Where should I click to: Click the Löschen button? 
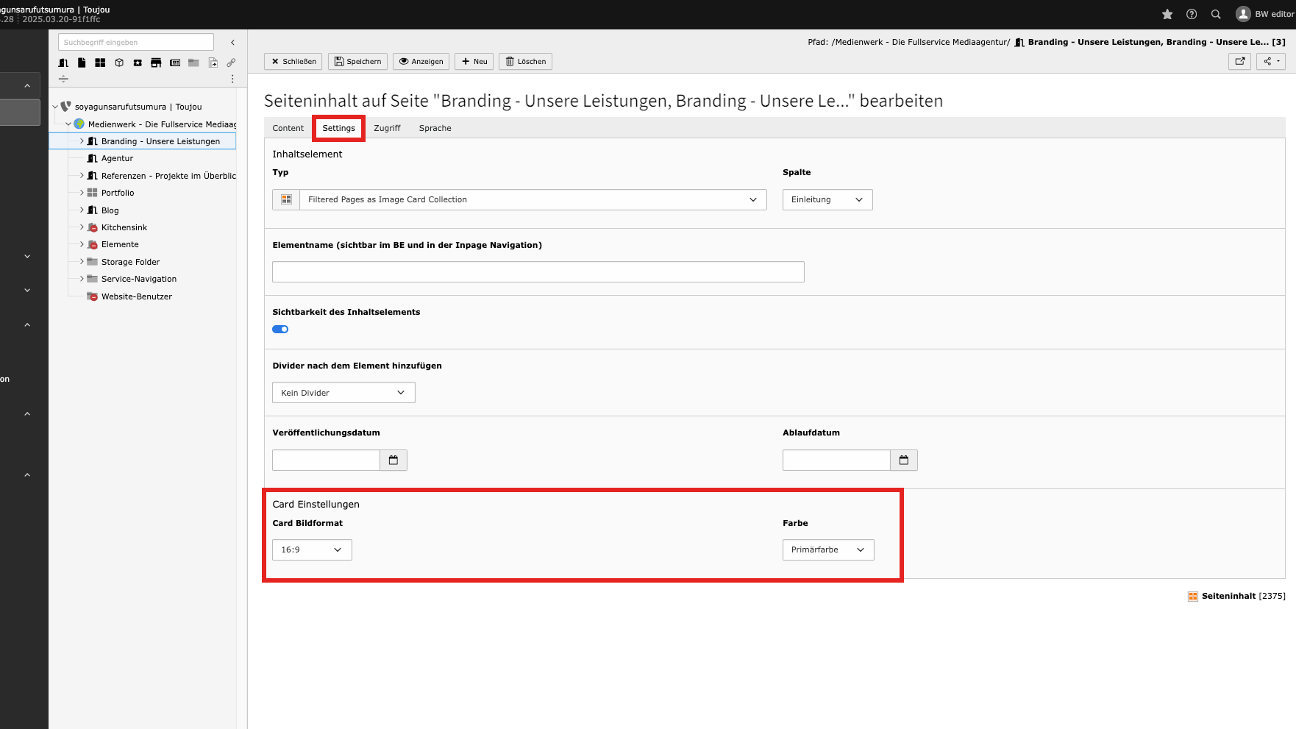[x=525, y=62]
